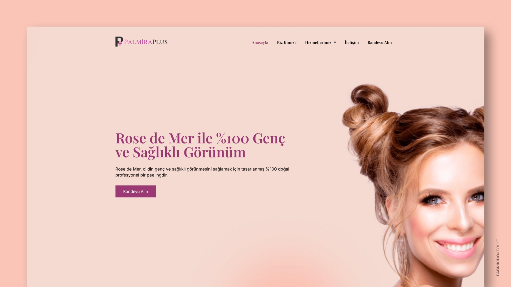Click the 've Sağlıklı Görünüm' heading line
This screenshot has width=511, height=287.
point(180,152)
